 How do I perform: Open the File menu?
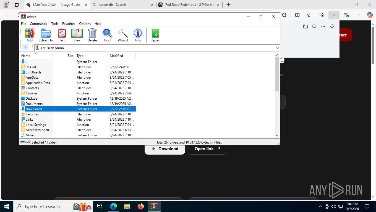tap(23, 24)
